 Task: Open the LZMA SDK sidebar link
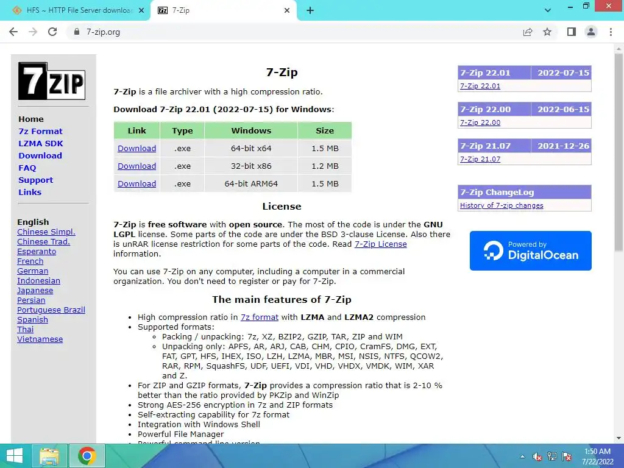coord(41,143)
